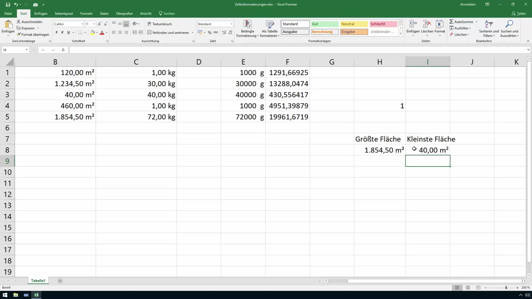Apply the Schlecht cell style
The width and height of the screenshot is (532, 299).
[383, 24]
